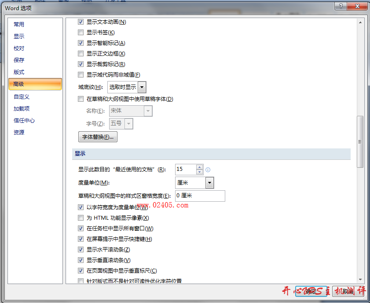Disable 显示智能标记 option

pyautogui.click(x=81, y=43)
